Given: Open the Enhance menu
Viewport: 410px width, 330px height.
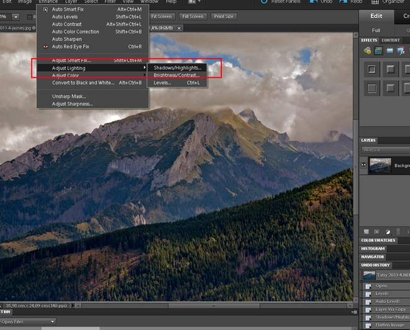Looking at the screenshot, I should (48, 2).
